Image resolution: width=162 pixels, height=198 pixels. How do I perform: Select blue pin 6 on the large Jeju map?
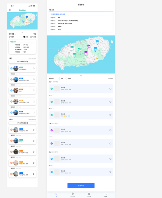tap(96, 50)
